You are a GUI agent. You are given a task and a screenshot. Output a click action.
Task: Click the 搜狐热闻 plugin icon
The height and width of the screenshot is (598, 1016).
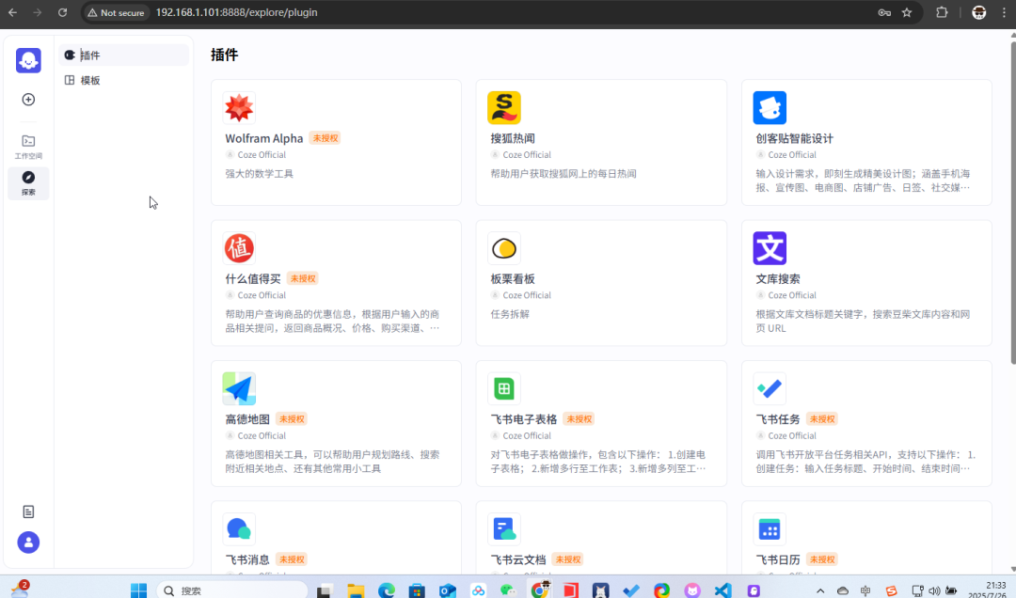[504, 108]
